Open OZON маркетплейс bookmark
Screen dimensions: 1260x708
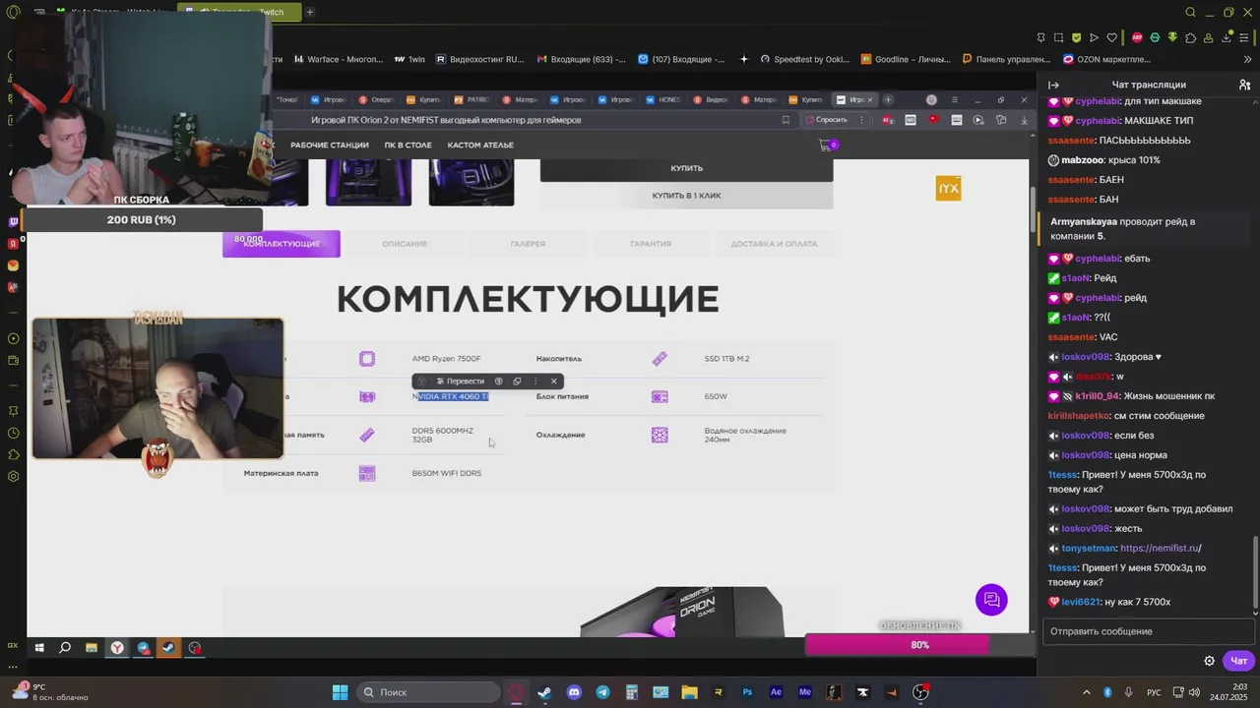[x=1106, y=59]
